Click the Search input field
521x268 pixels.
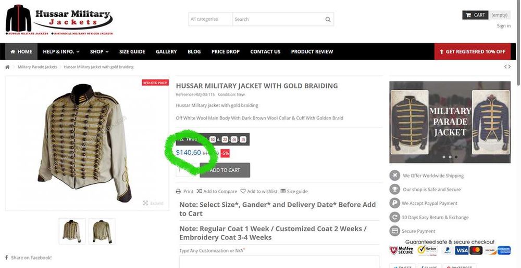pos(283,19)
